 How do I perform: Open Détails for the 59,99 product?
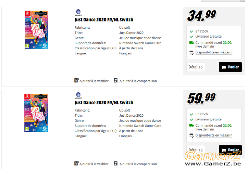(196, 150)
